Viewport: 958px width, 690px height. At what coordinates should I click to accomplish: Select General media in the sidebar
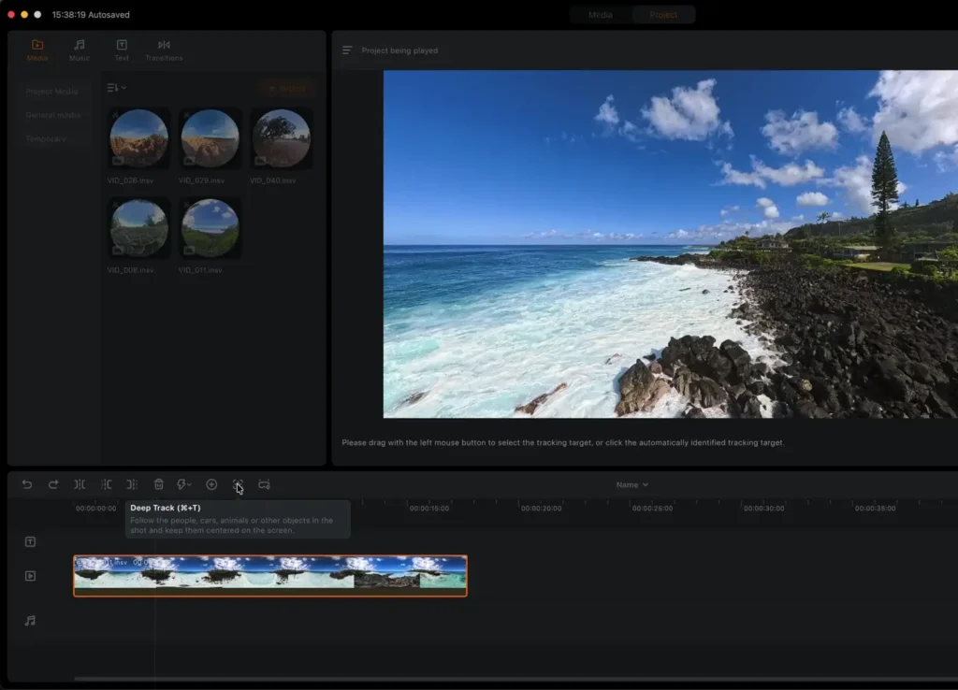(x=53, y=115)
